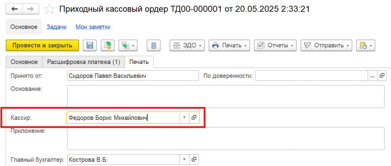The image size is (391, 166).
Task: Click the По доверенности input field
Action: coord(312,76)
